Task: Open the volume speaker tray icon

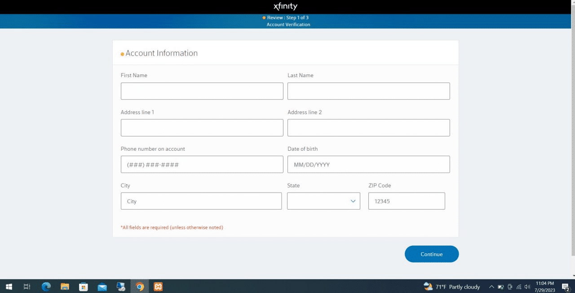Action: 527,287
